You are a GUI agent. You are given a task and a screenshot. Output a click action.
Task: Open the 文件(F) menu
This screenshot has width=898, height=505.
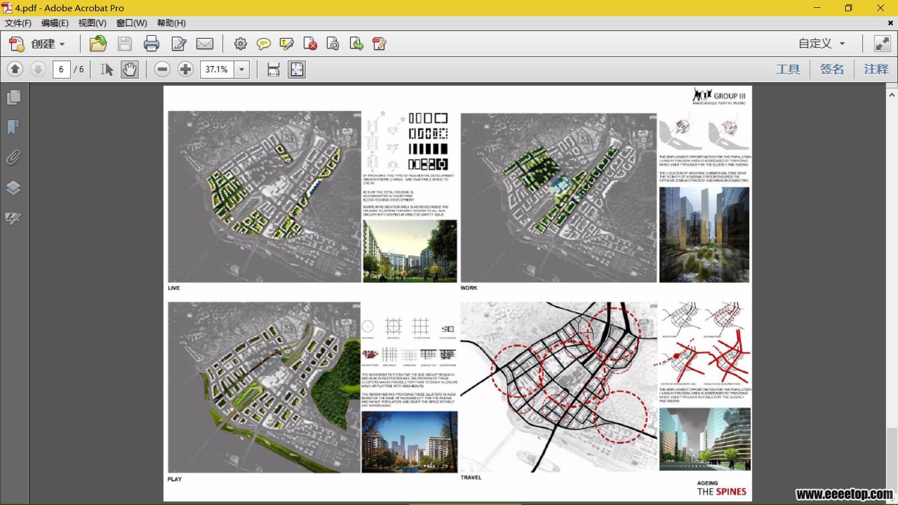click(18, 23)
